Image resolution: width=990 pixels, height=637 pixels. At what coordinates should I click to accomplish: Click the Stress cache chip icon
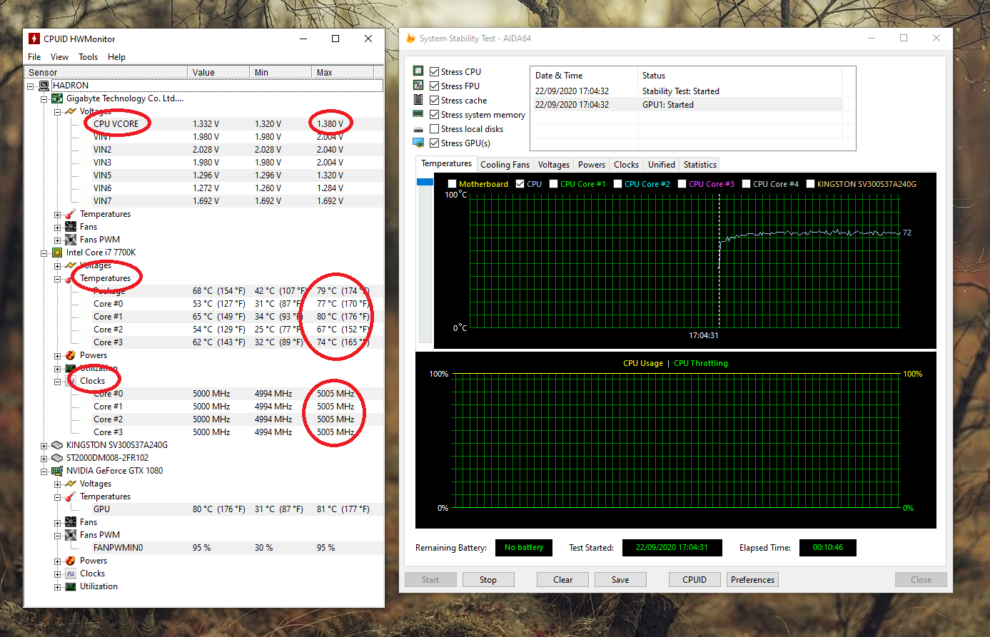[418, 100]
